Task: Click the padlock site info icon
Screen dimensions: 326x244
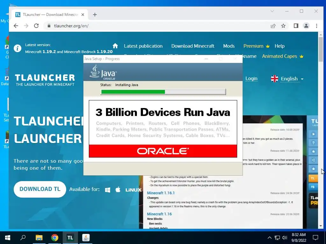Action: pyautogui.click(x=49, y=26)
